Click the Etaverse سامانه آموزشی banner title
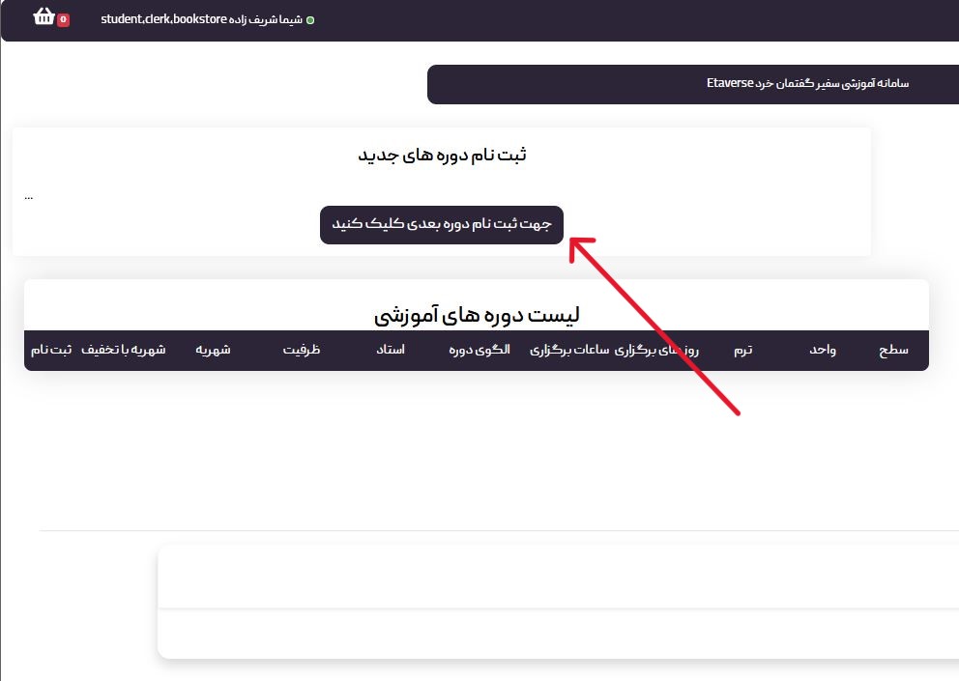The width and height of the screenshot is (959, 681). (807, 84)
